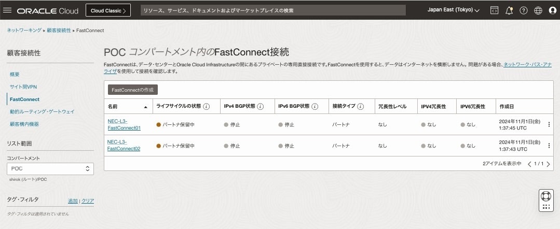Open the support lifebuoy help widget
The image size is (560, 229).
pyautogui.click(x=546, y=196)
